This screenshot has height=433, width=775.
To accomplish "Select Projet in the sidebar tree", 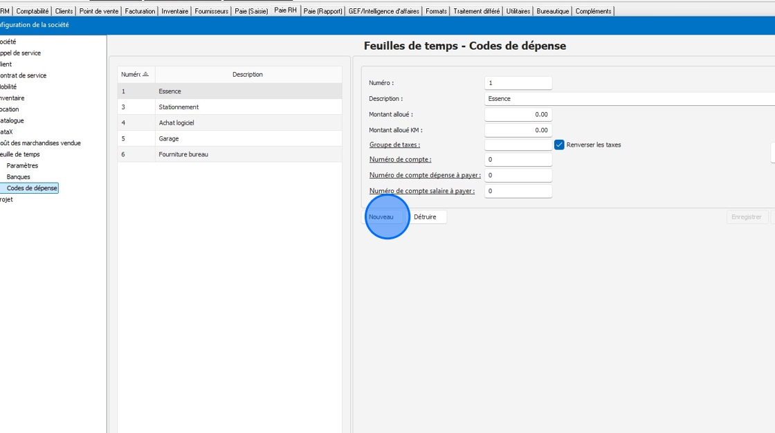I will coord(6,200).
